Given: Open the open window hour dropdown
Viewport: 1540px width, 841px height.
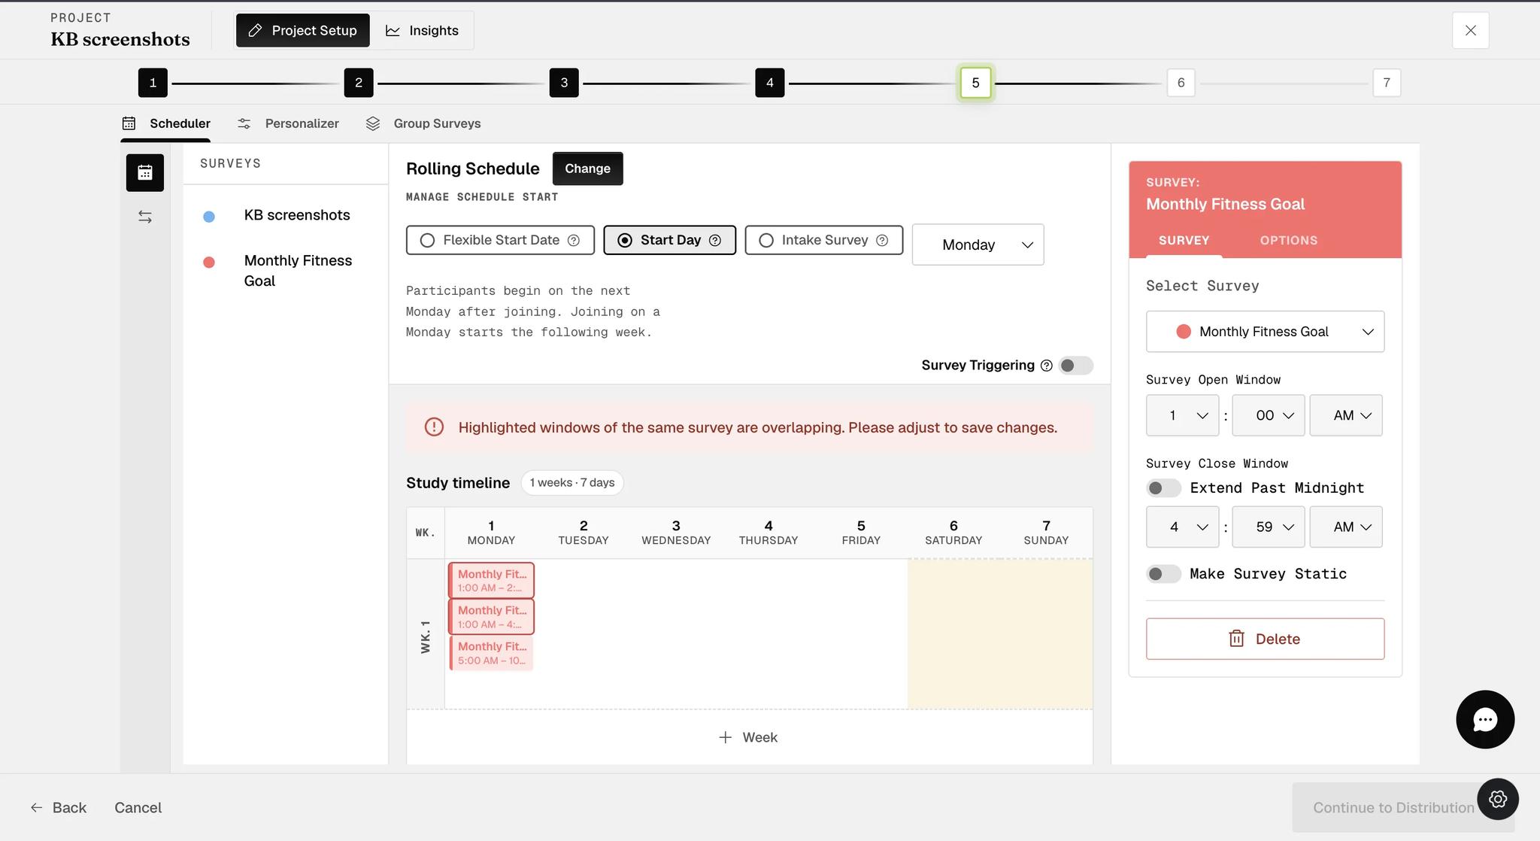Looking at the screenshot, I should (1182, 415).
